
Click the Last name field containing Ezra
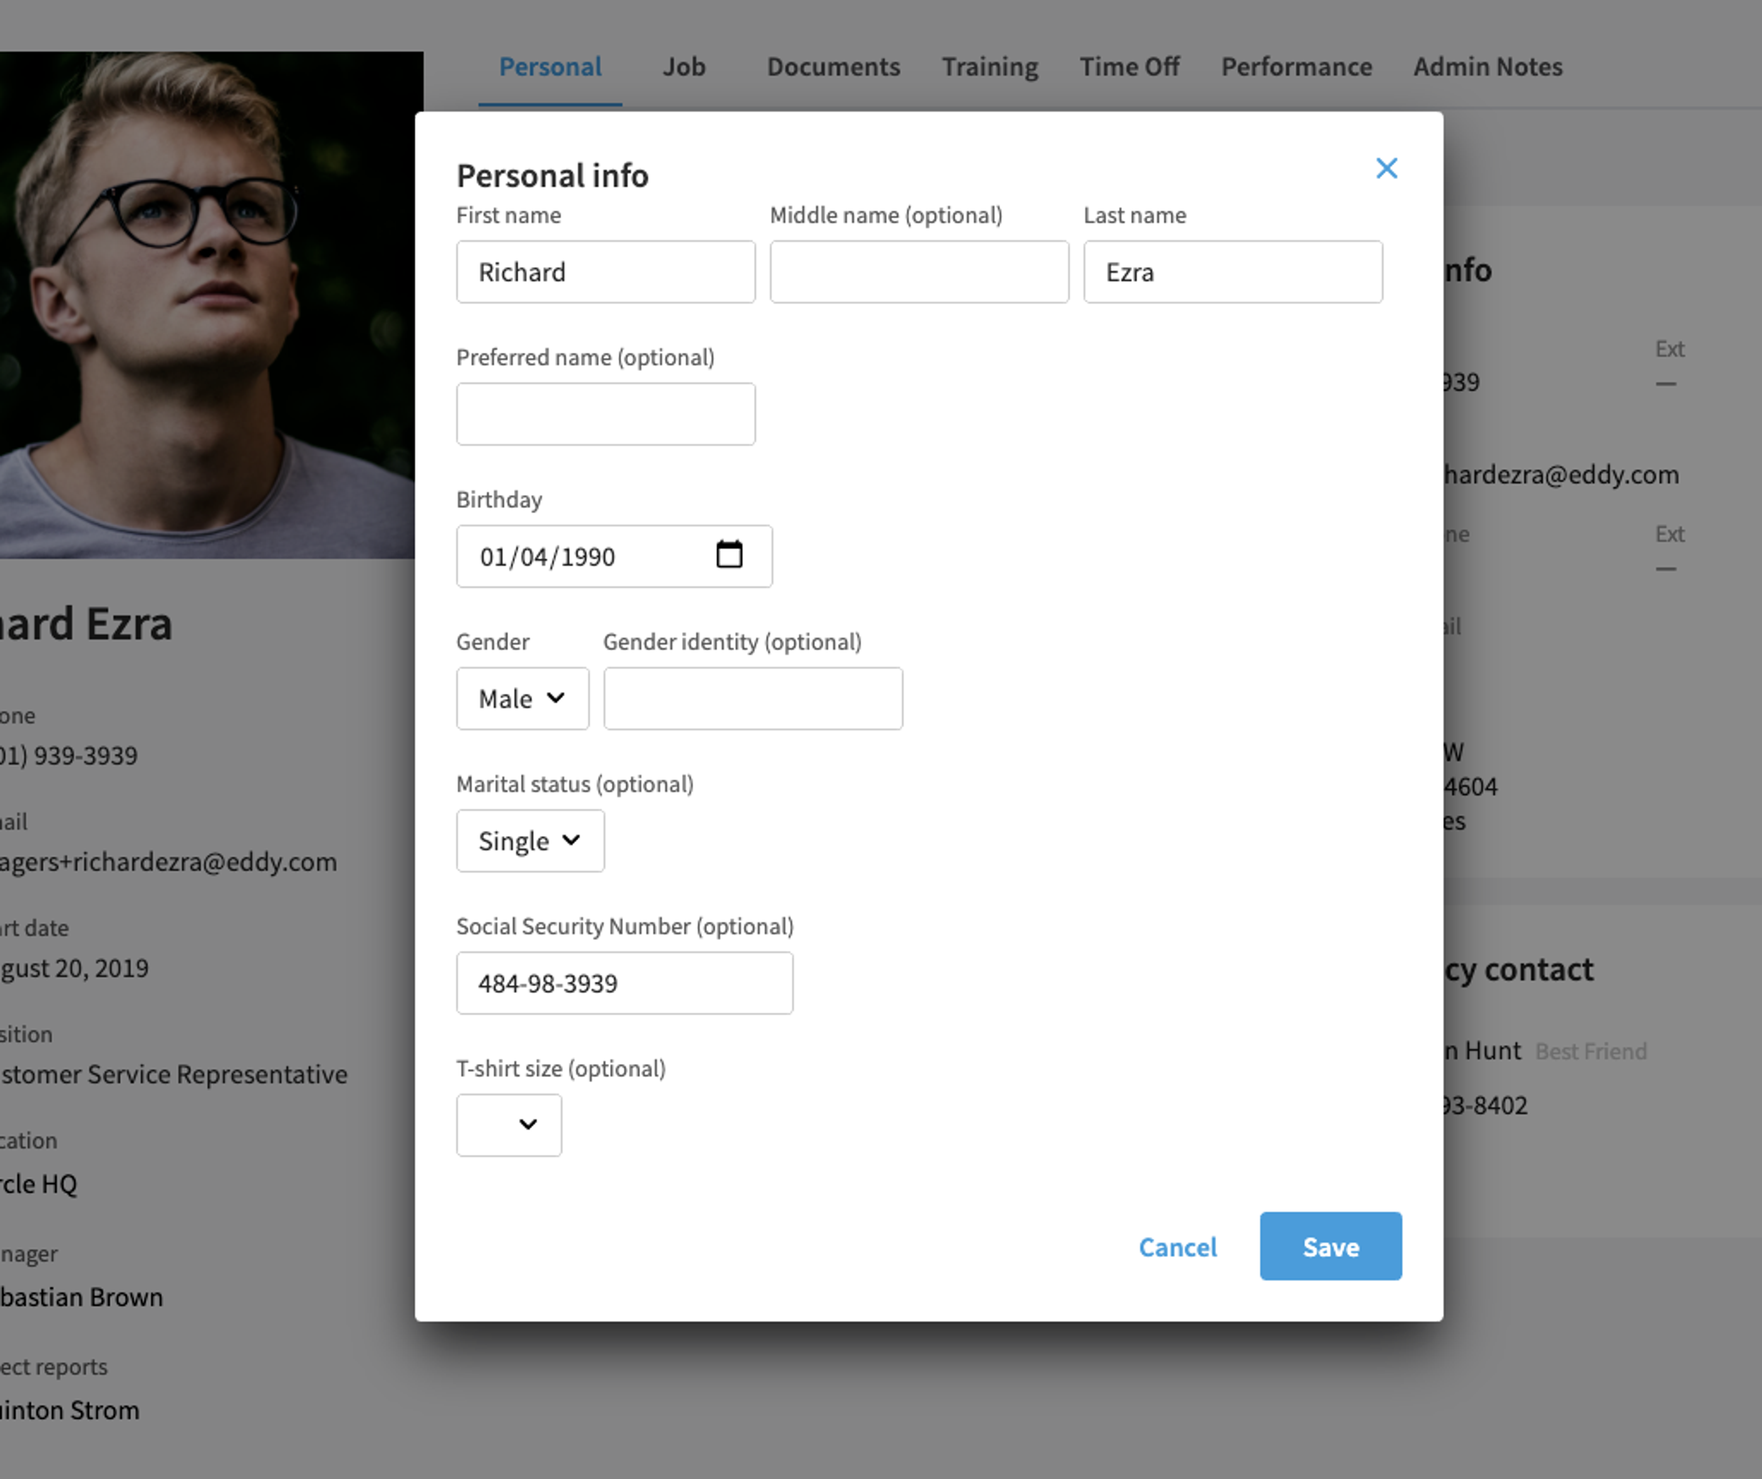click(x=1232, y=272)
